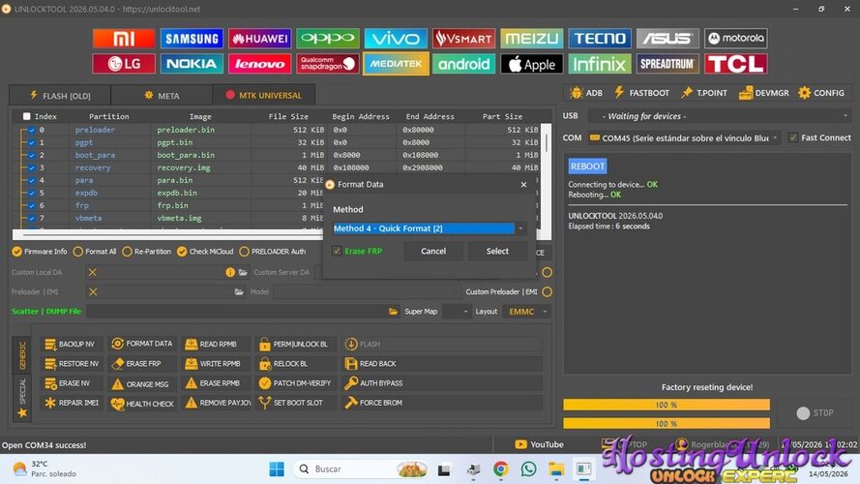Screen dimensions: 860x484
Task: Switch to the META tab
Action: [162, 96]
